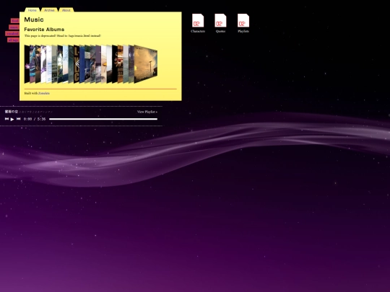Click the page deprecated notice text

63,36
